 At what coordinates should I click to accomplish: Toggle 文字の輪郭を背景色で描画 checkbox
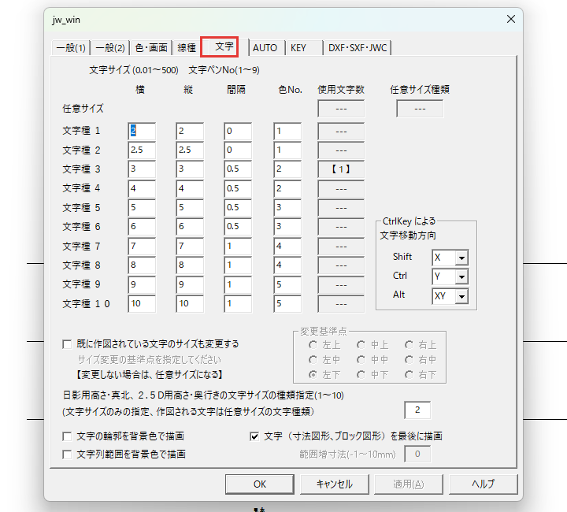pos(67,436)
